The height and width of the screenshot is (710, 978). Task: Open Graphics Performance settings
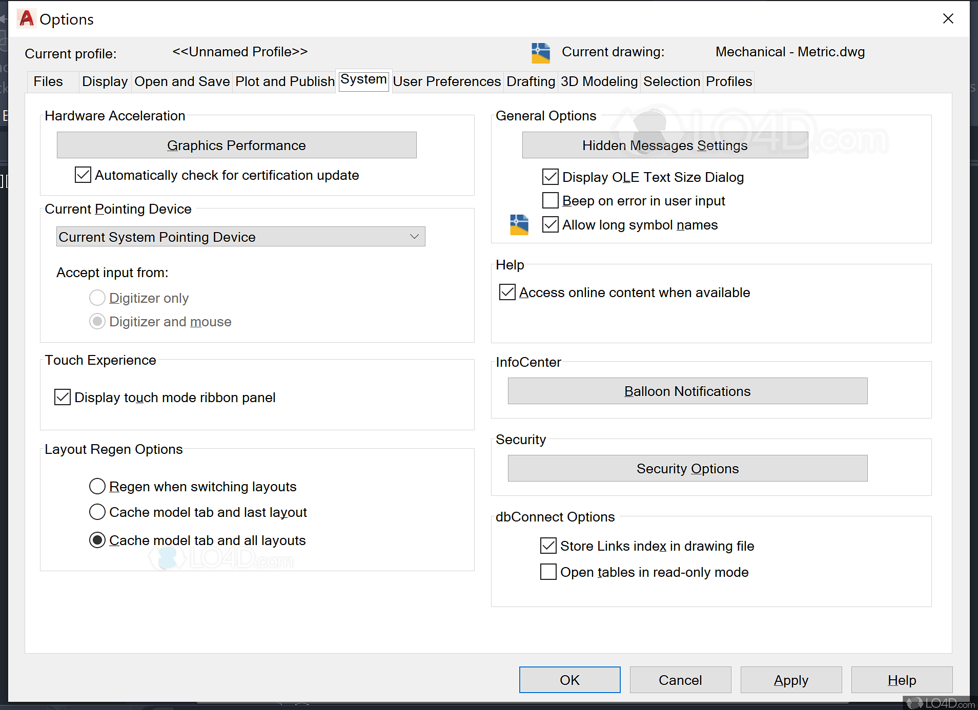click(x=236, y=145)
